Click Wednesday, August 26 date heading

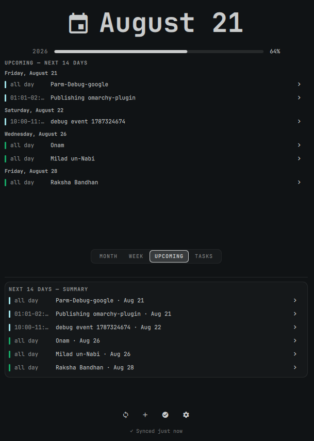coord(36,134)
